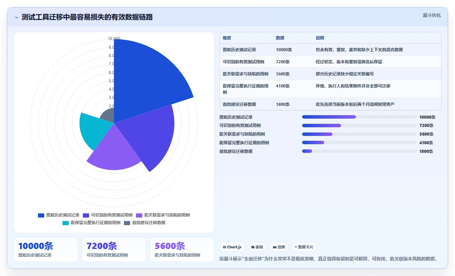Click the Chart.js tag chip

(232, 247)
